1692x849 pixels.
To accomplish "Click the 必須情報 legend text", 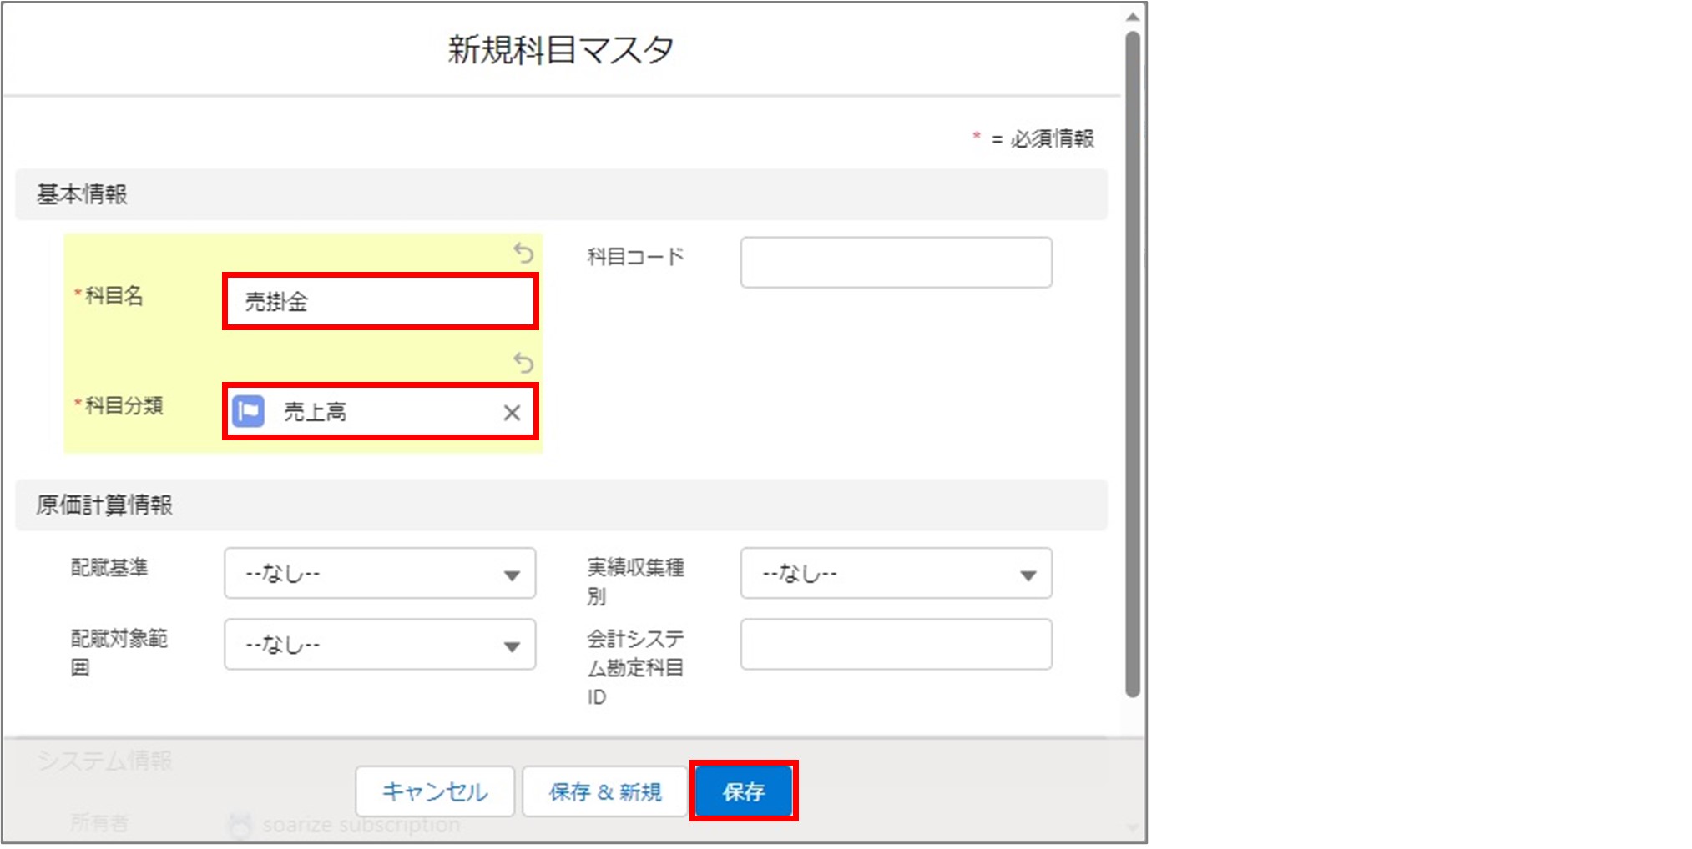I will pos(1052,138).
